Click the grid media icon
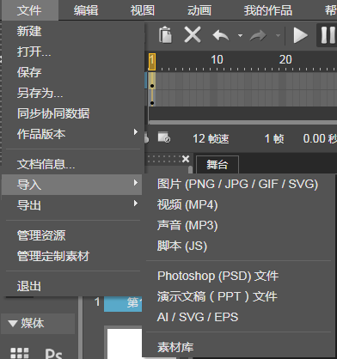337x359 pixels. (20, 353)
